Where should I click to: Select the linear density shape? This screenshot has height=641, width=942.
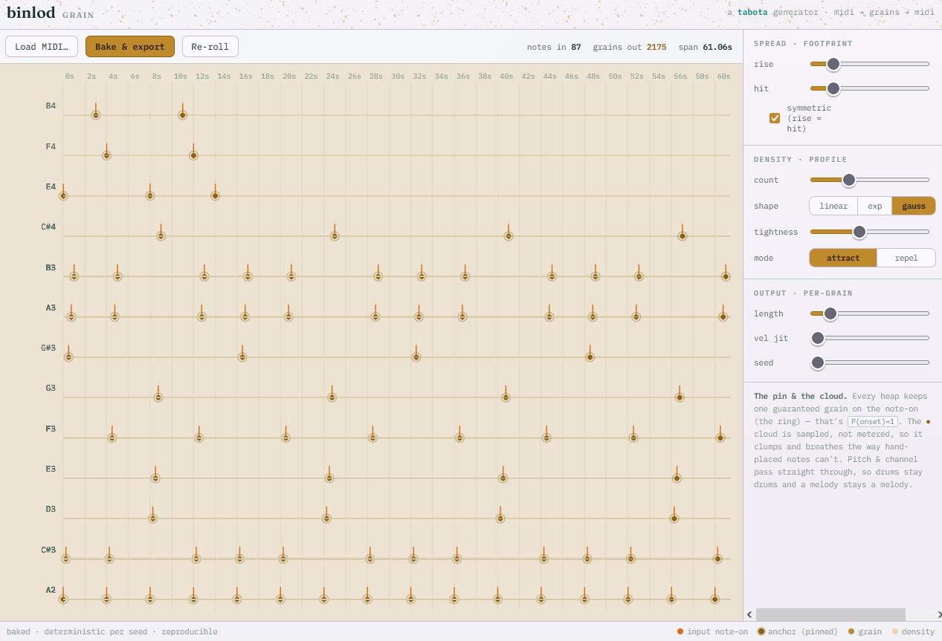click(x=833, y=206)
